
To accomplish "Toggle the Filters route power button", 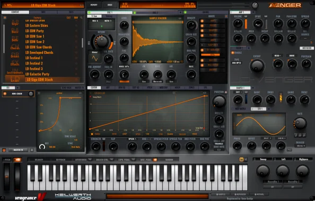I will (x=202, y=35).
